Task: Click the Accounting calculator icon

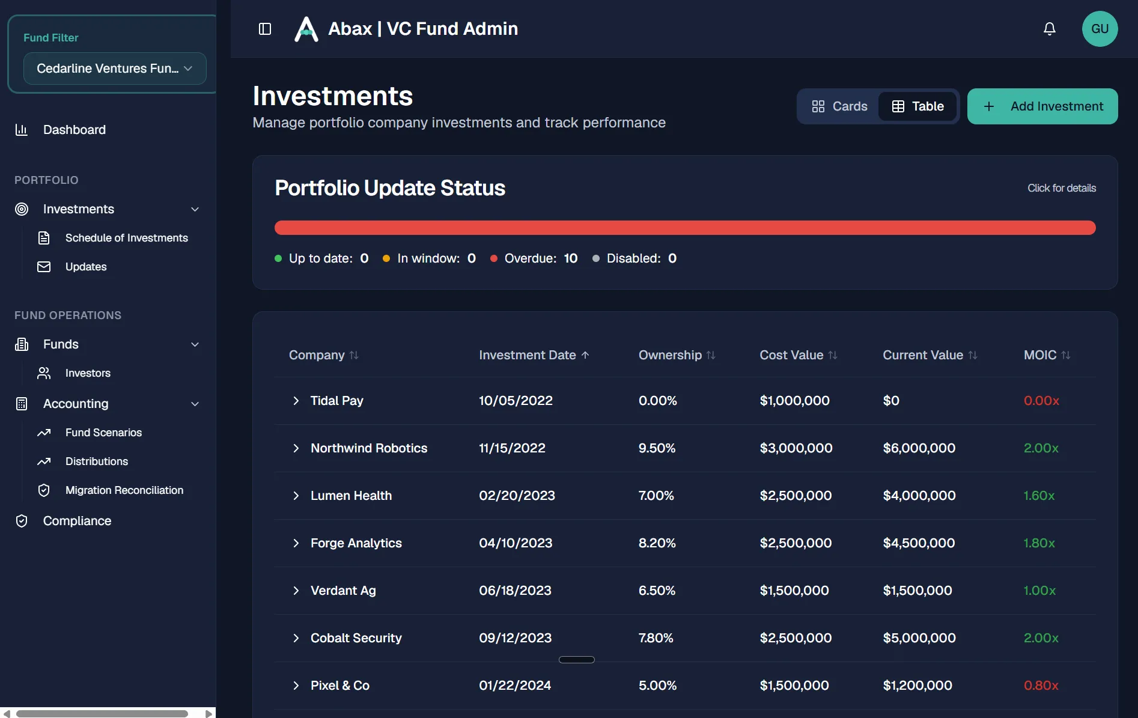Action: click(22, 404)
